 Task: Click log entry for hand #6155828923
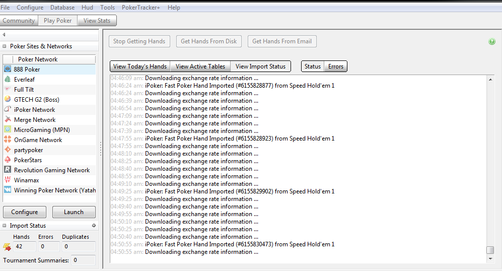point(223,139)
